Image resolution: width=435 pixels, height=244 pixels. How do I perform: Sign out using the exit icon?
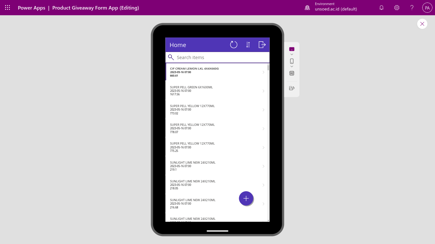click(262, 45)
